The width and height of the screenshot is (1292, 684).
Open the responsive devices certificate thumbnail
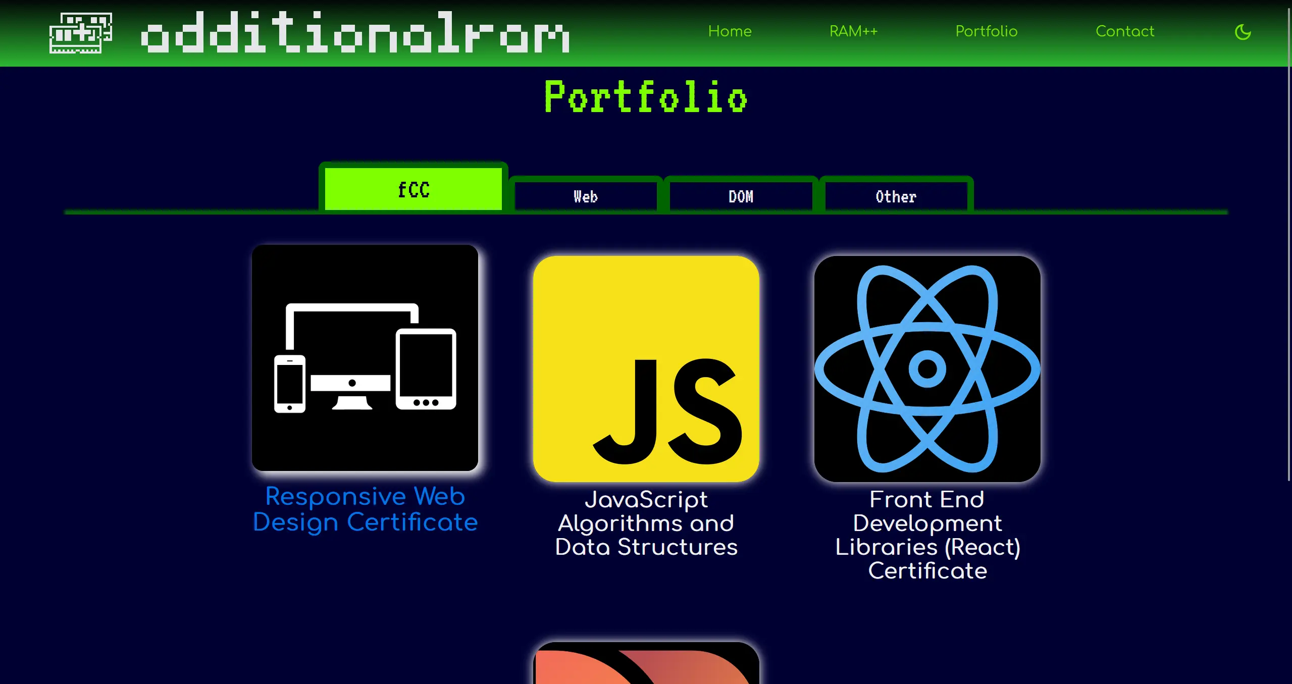click(365, 358)
